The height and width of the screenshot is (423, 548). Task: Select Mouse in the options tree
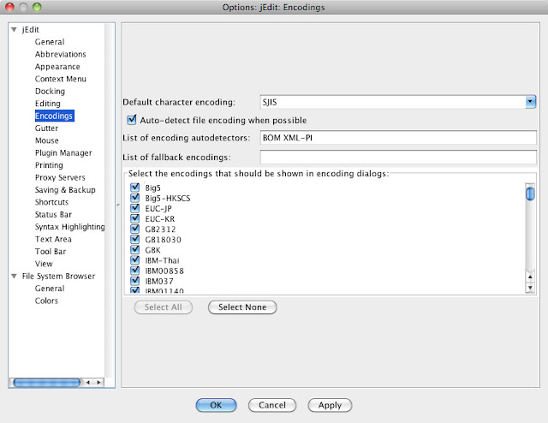point(47,140)
